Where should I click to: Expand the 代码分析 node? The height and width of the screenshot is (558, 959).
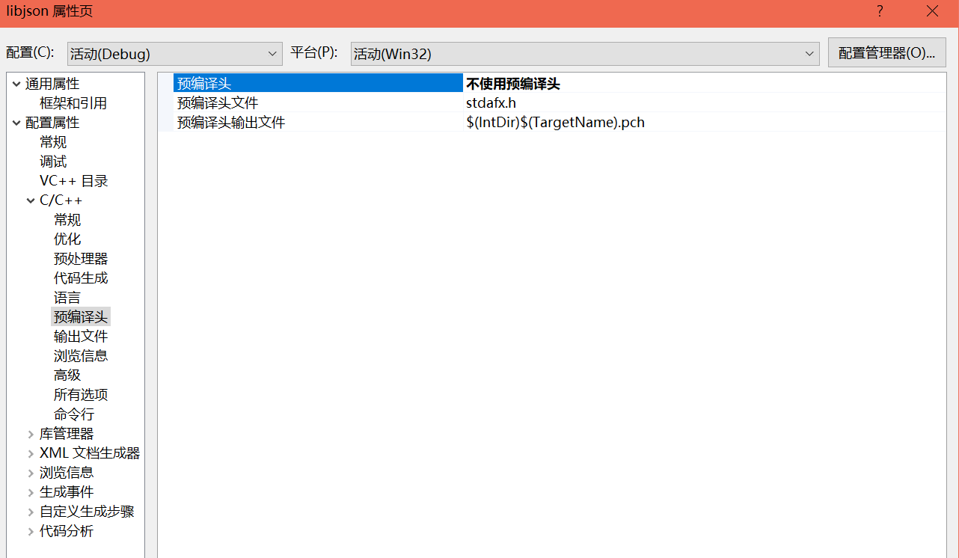31,532
